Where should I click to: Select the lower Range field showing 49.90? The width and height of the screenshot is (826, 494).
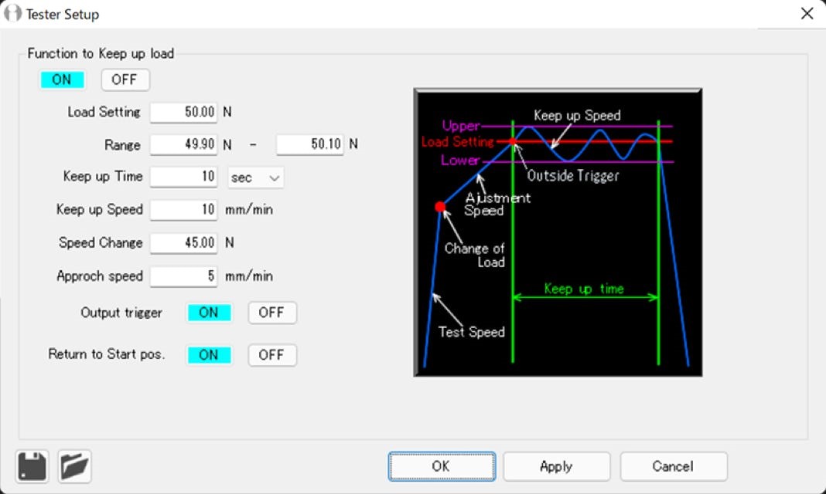(184, 144)
